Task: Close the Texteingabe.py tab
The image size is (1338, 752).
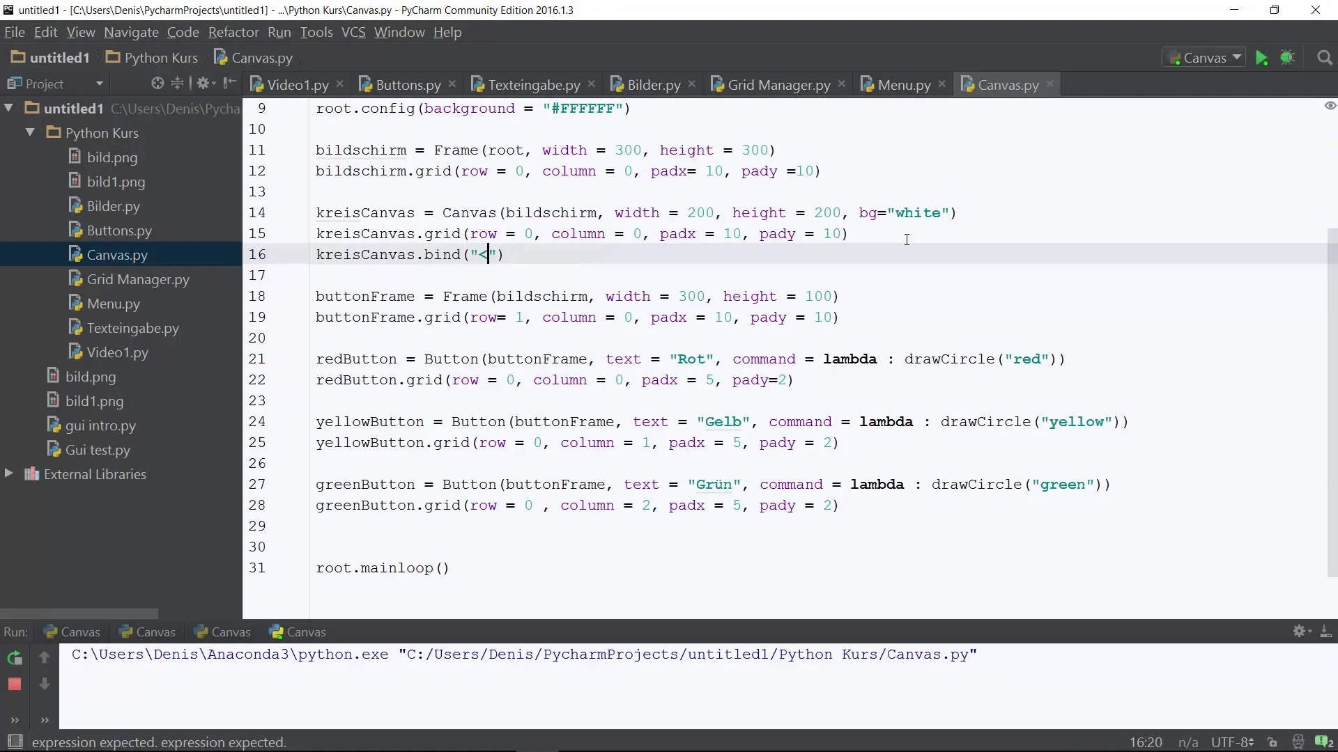Action: (x=592, y=84)
